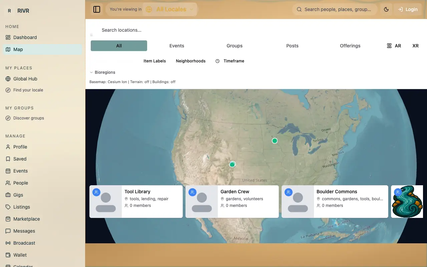Open the All Locales dropdown
Image resolution: width=427 pixels, height=267 pixels.
click(170, 9)
